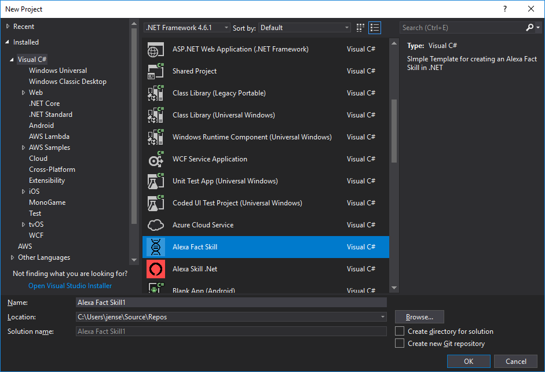
Task: Select AWS Lambda in the category tree
Action: [x=49, y=137]
